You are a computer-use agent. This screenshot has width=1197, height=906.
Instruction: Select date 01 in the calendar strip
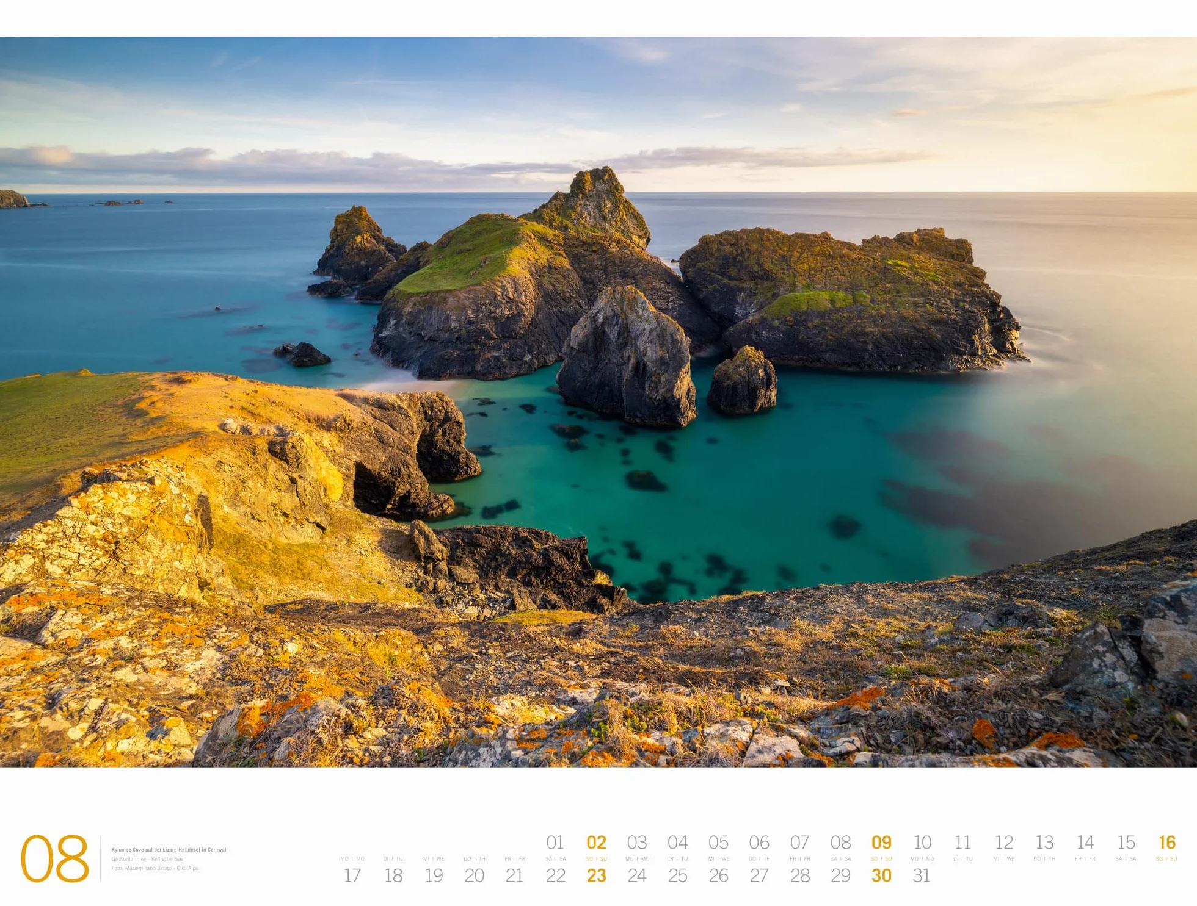[x=555, y=843]
